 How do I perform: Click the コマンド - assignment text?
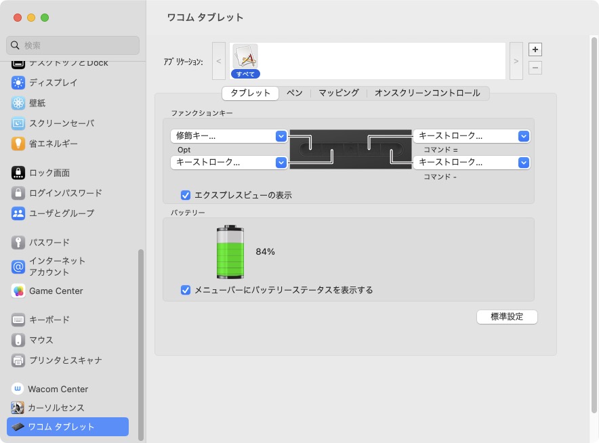pyautogui.click(x=440, y=177)
